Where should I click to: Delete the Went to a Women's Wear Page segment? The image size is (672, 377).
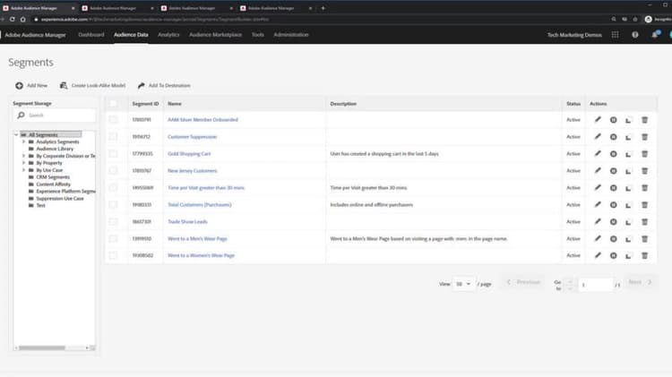[644, 255]
